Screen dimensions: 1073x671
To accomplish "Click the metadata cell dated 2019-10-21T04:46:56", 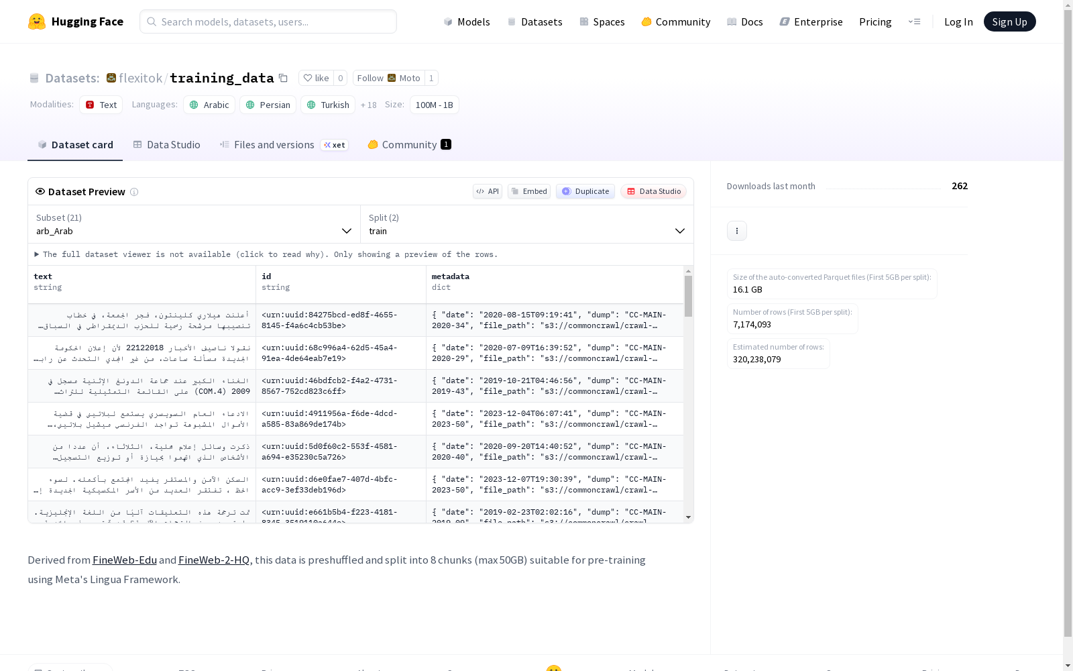I will (x=555, y=386).
